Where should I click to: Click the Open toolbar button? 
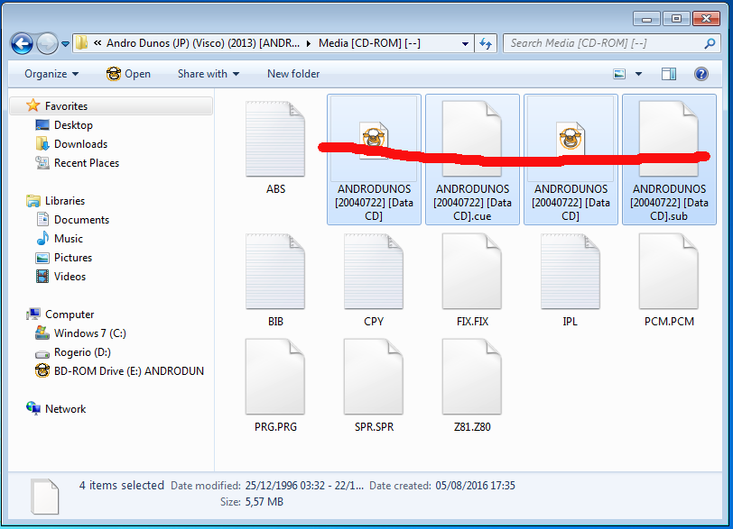128,74
